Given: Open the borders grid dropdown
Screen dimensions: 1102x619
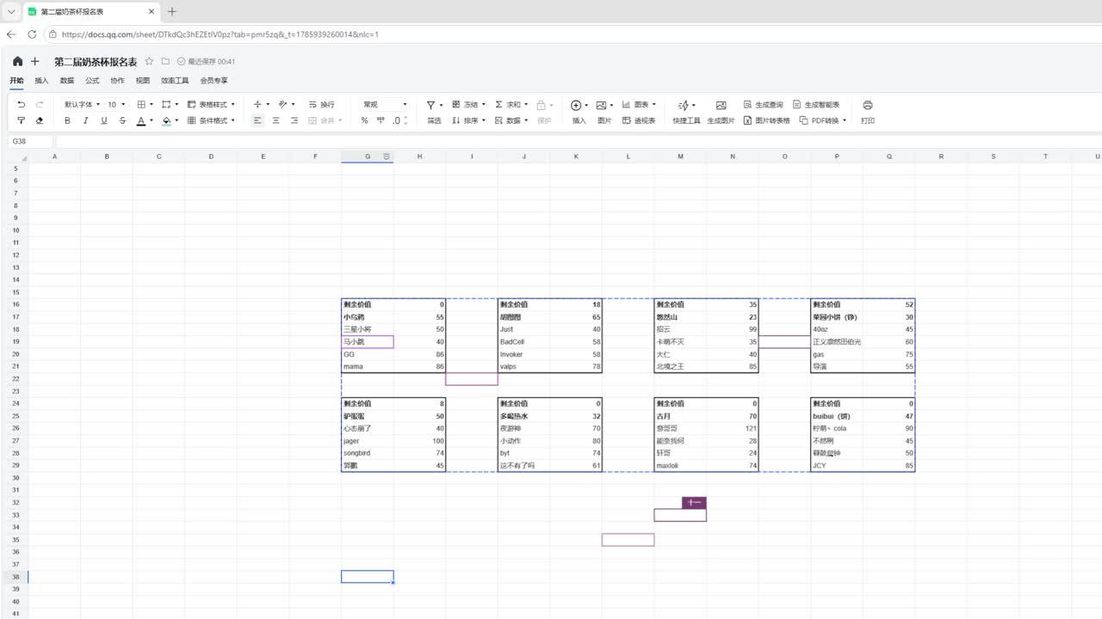Looking at the screenshot, I should pyautogui.click(x=145, y=105).
